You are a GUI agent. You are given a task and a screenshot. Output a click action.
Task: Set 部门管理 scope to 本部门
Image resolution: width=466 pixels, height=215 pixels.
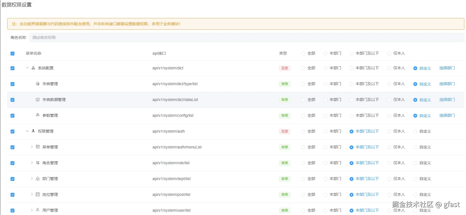325,179
